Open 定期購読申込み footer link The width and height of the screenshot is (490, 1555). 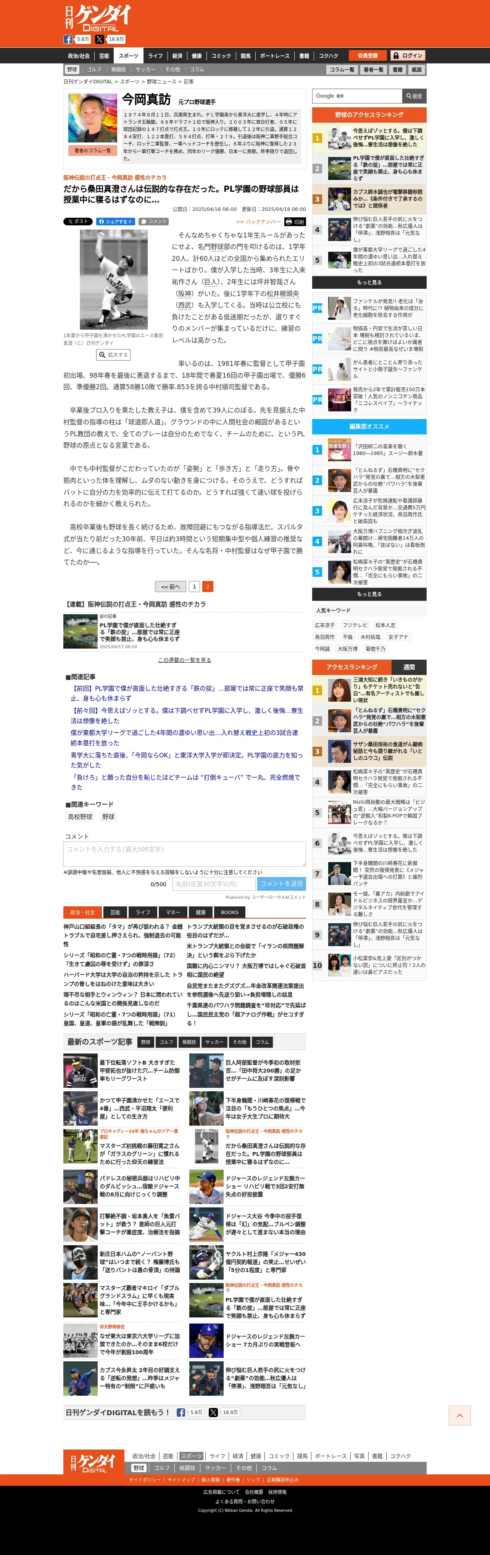coord(283,1479)
